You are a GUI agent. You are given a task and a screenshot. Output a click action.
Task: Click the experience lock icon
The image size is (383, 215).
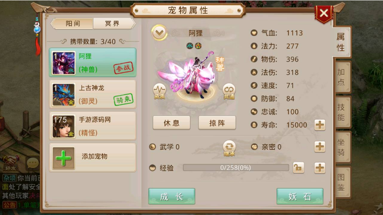pos(298,168)
